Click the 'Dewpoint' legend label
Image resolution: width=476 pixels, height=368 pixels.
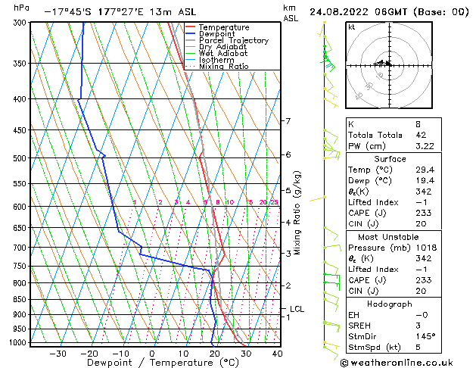(216, 34)
